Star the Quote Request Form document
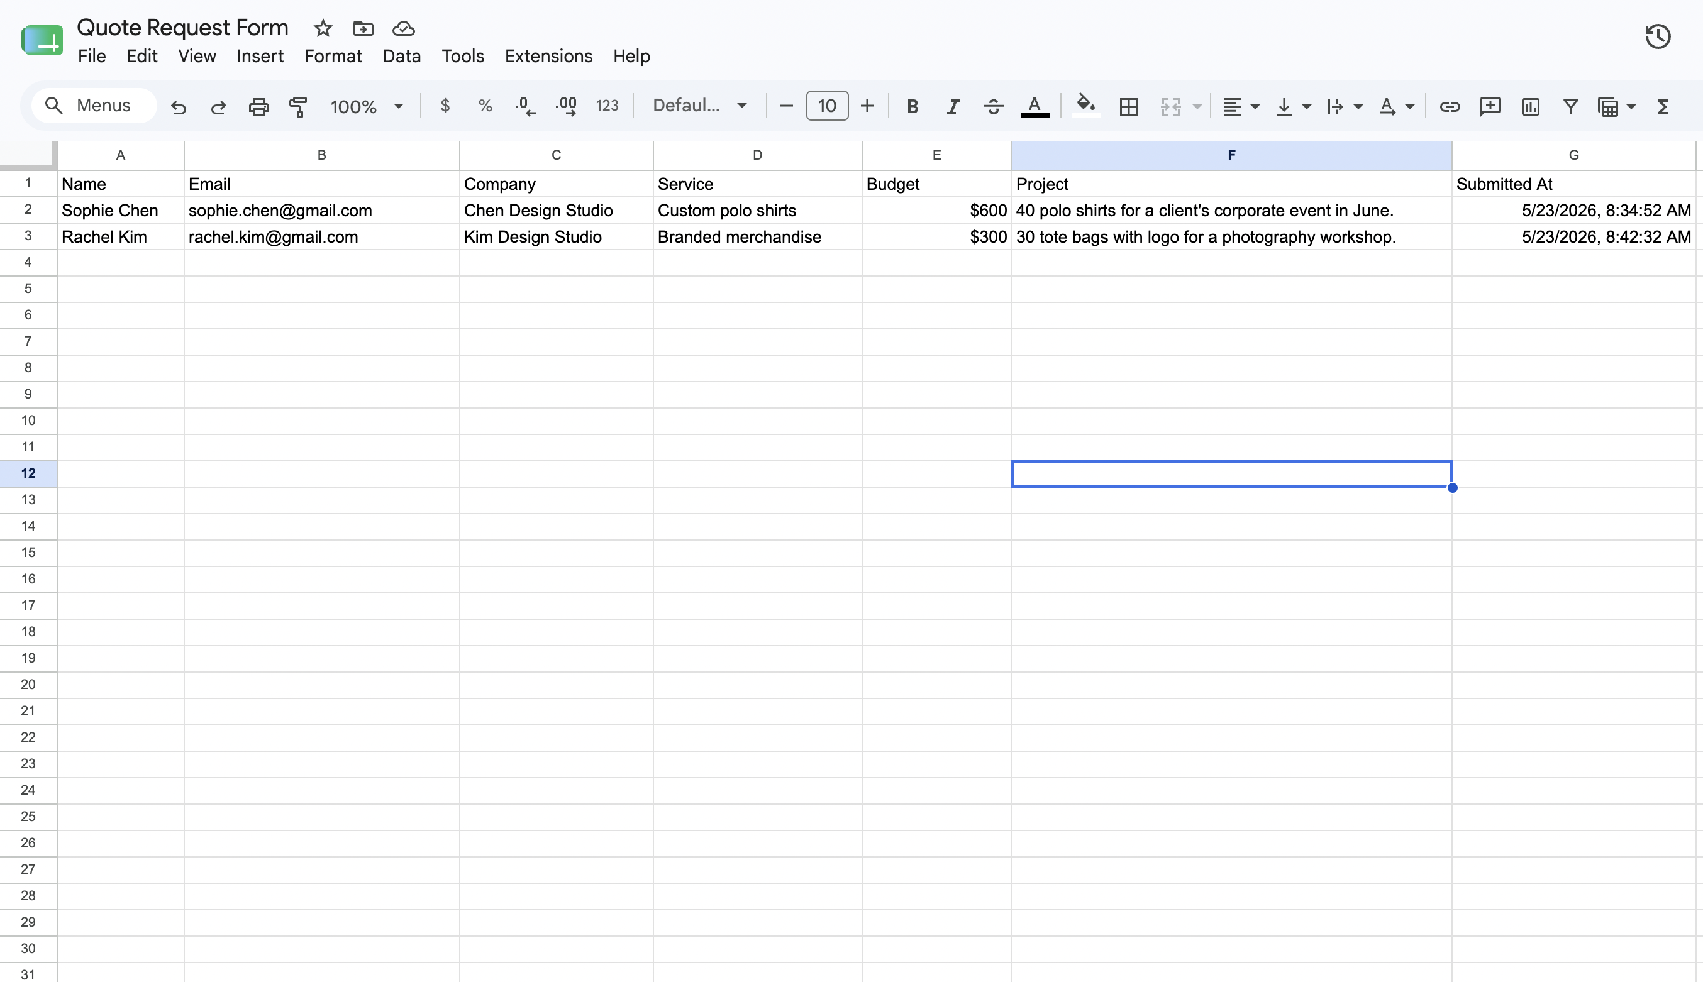This screenshot has height=982, width=1703. (323, 28)
